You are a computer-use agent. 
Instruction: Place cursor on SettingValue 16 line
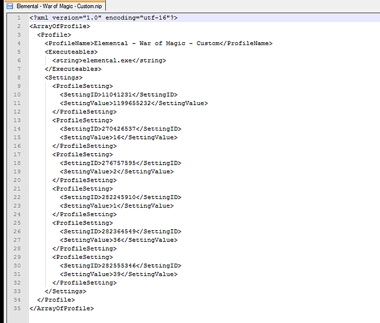119,137
